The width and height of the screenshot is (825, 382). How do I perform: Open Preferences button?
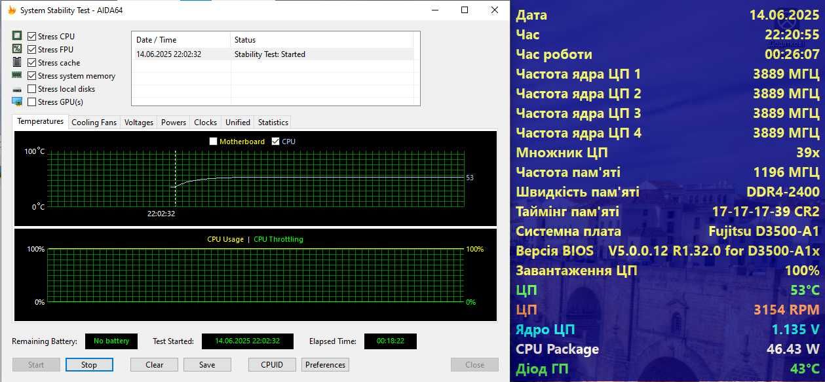point(325,365)
